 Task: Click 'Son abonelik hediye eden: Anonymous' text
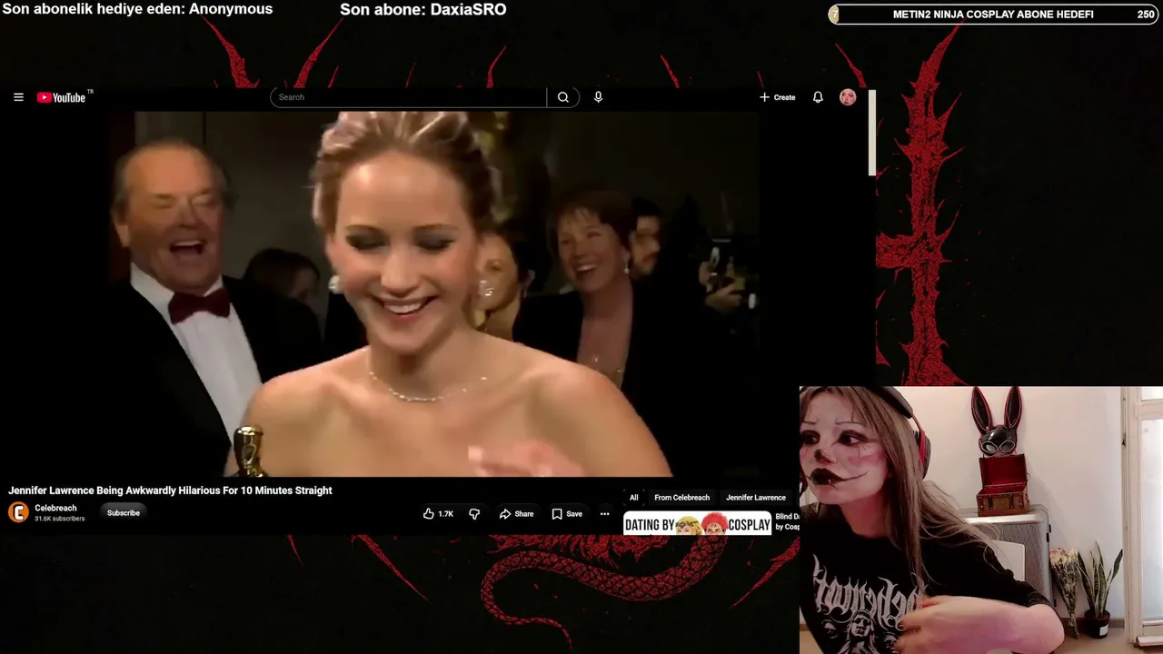(x=137, y=9)
